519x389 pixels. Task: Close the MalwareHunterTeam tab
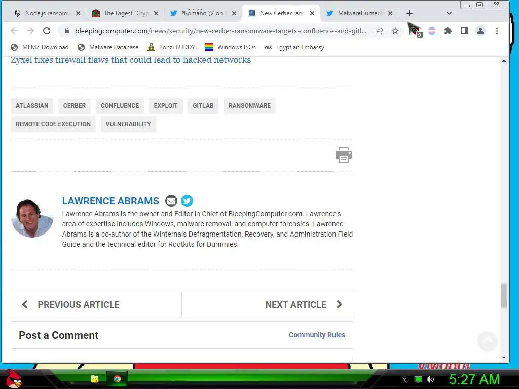(390, 13)
